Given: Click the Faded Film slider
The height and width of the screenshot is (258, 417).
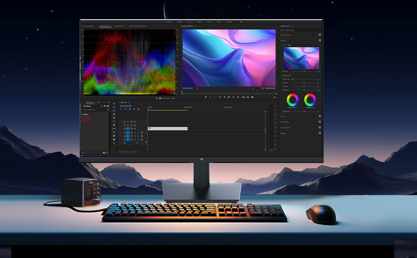Looking at the screenshot, I should (x=304, y=79).
